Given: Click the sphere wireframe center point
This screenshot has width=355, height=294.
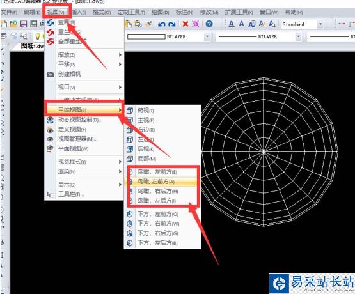Looking at the screenshot, I should tap(264, 151).
